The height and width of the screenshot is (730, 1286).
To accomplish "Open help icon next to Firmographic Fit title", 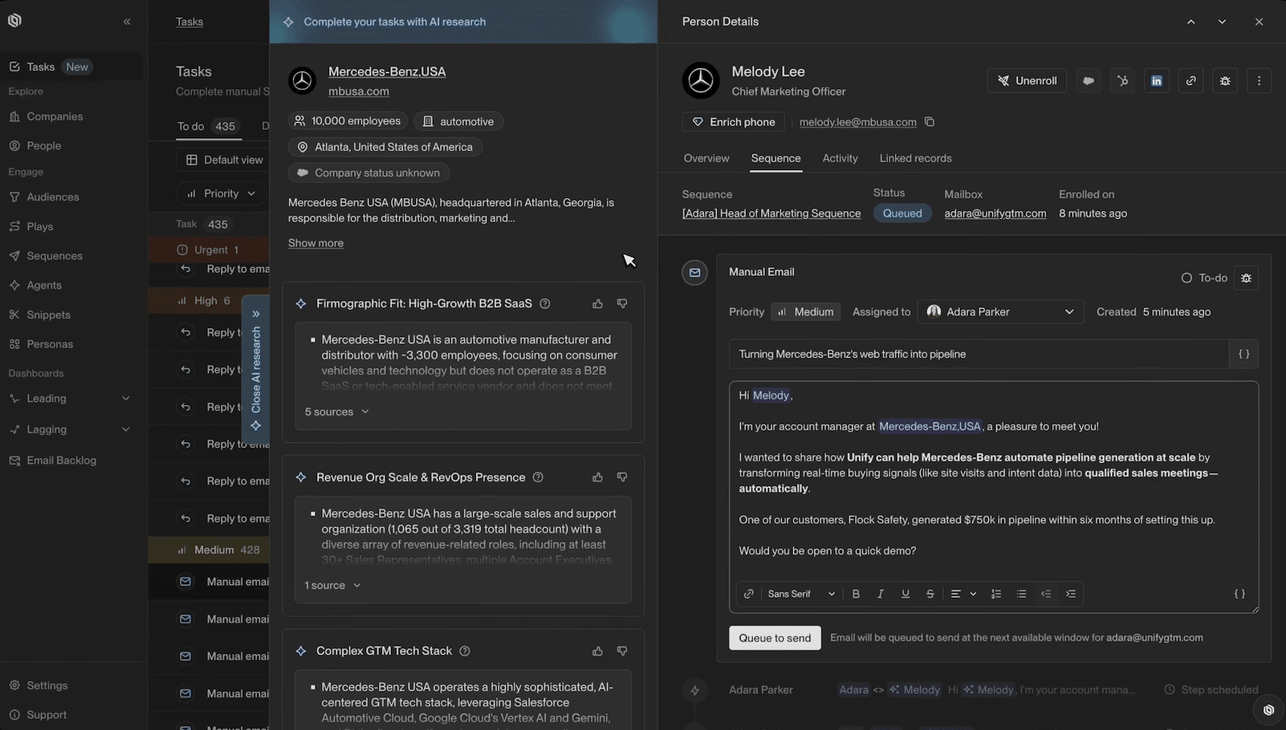I will (545, 304).
